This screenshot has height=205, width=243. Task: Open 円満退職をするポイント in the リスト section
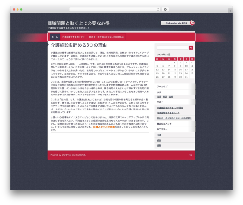(x=168, y=113)
